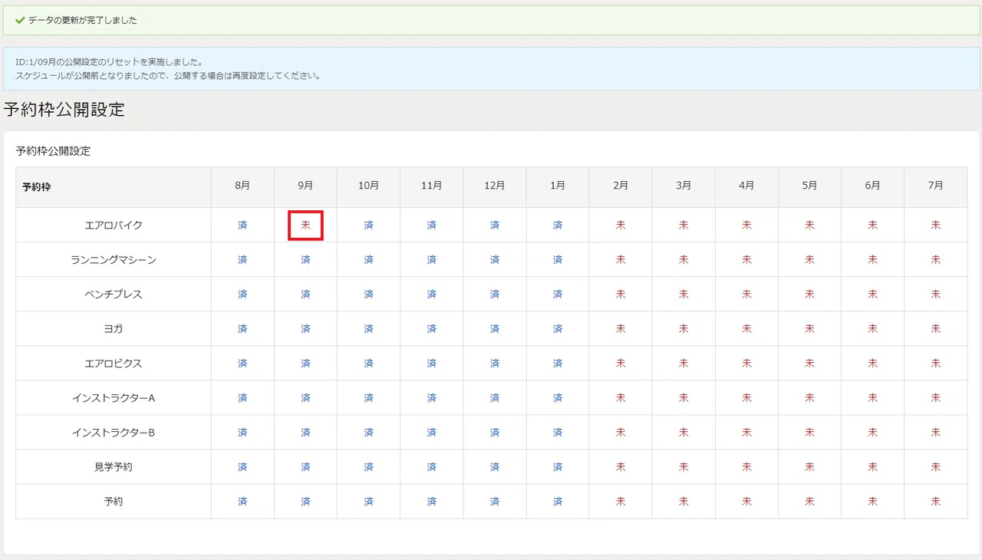Open 未 for ランニングマシーン in 6月
Image resolution: width=982 pixels, height=560 pixels.
[873, 260]
